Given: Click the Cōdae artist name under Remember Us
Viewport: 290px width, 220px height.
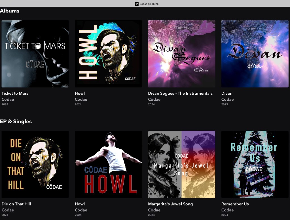Looking at the screenshot, I should coord(227,210).
